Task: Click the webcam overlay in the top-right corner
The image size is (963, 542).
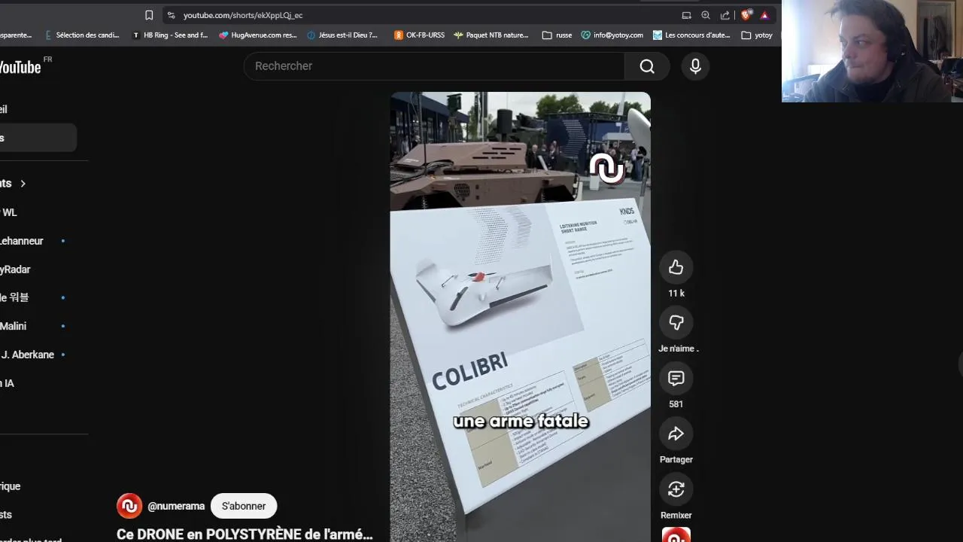Action: 872,51
